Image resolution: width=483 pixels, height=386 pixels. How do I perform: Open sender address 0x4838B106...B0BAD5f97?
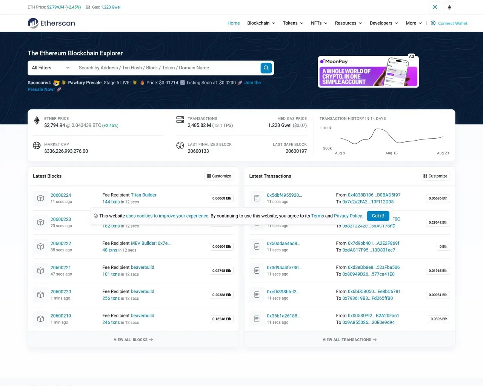click(x=374, y=195)
